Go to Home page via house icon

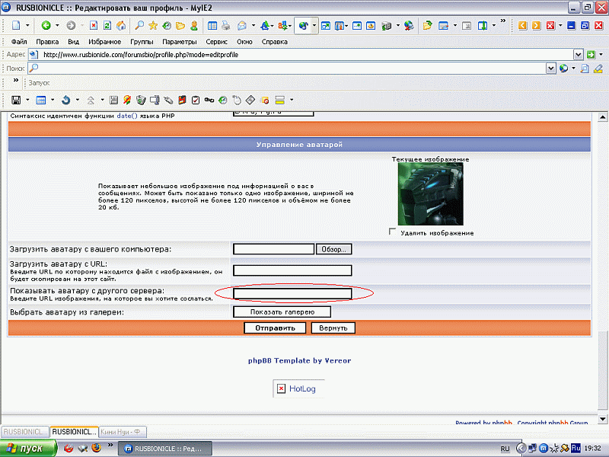pyautogui.click(x=121, y=26)
